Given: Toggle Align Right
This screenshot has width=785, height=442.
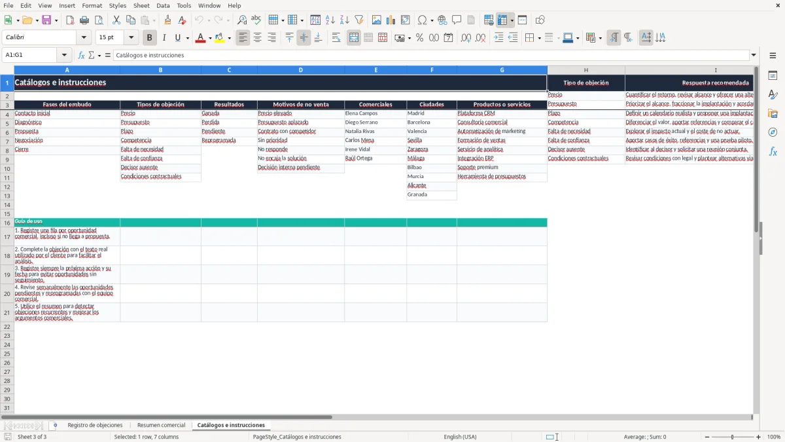Looking at the screenshot, I should point(272,38).
